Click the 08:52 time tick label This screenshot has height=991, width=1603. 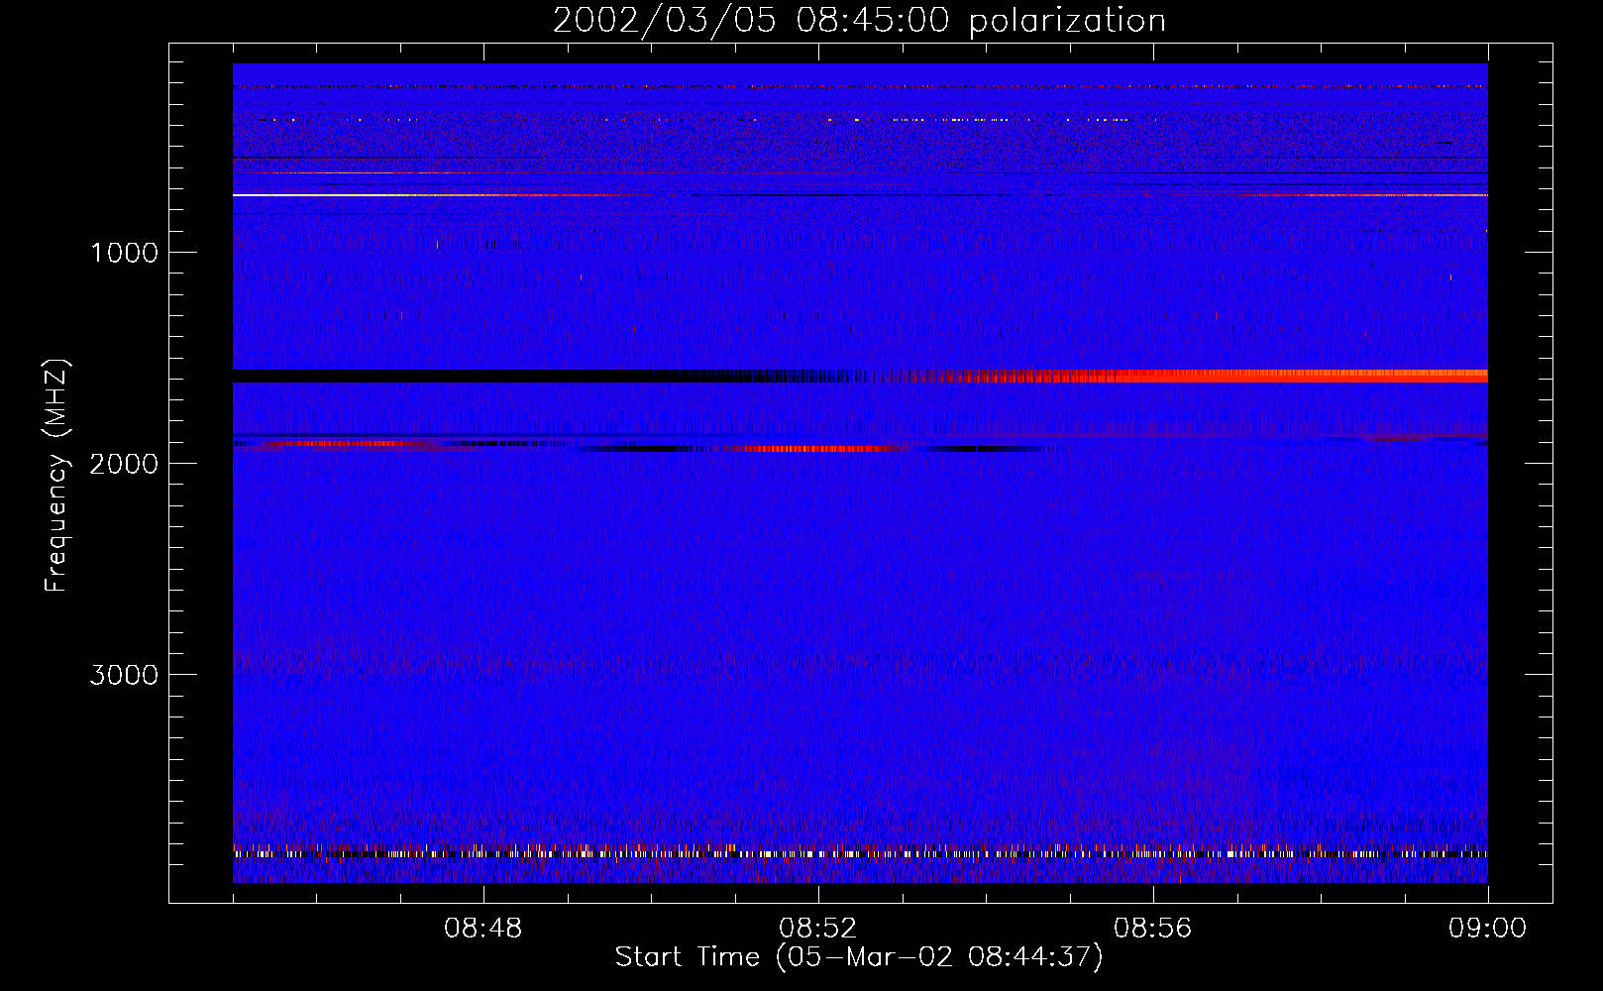pos(818,929)
